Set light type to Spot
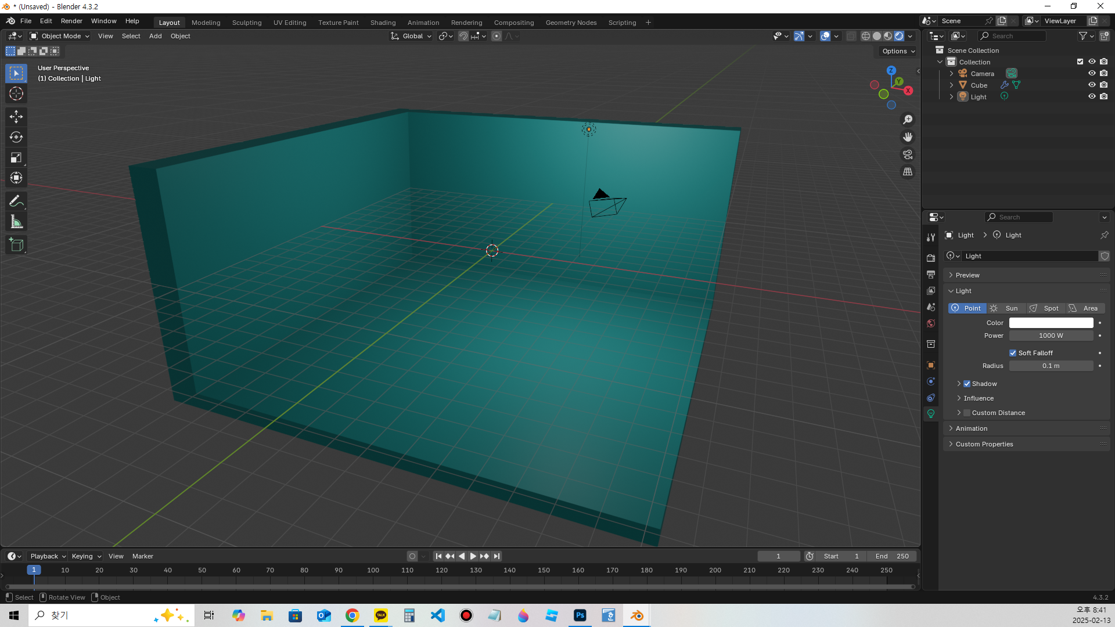The width and height of the screenshot is (1115, 627). click(x=1046, y=308)
